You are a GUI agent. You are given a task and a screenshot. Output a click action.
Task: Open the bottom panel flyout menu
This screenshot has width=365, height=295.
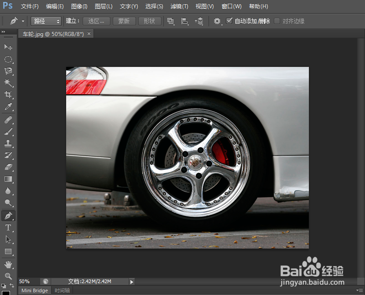(x=359, y=290)
